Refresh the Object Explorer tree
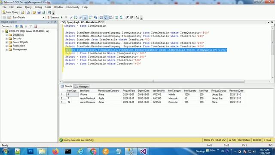 (x=35, y=26)
